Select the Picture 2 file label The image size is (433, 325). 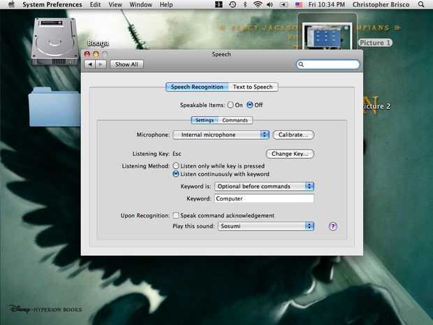pos(377,106)
